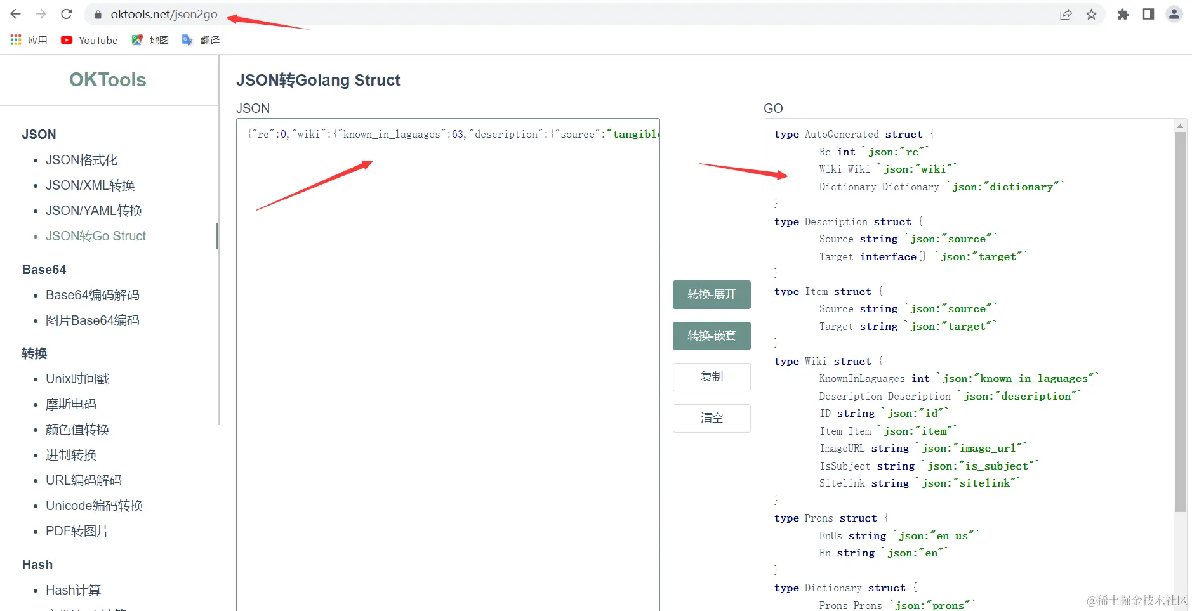Viewport: 1192px width, 611px height.
Task: Open 颜色值转换 tool in sidebar
Action: [x=77, y=430]
